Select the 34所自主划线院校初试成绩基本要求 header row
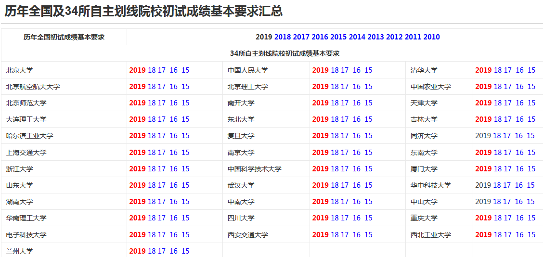This screenshot has height=257, width=543. click(x=272, y=53)
